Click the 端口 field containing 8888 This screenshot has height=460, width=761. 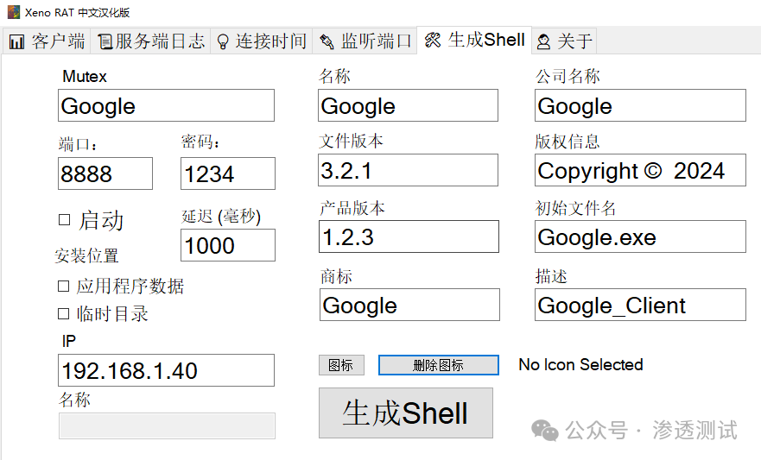coord(105,173)
